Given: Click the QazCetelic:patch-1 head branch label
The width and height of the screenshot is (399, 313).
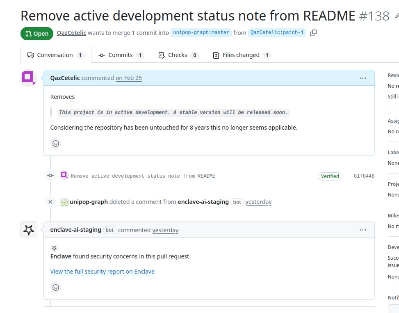Looking at the screenshot, I should pyautogui.click(x=277, y=33).
